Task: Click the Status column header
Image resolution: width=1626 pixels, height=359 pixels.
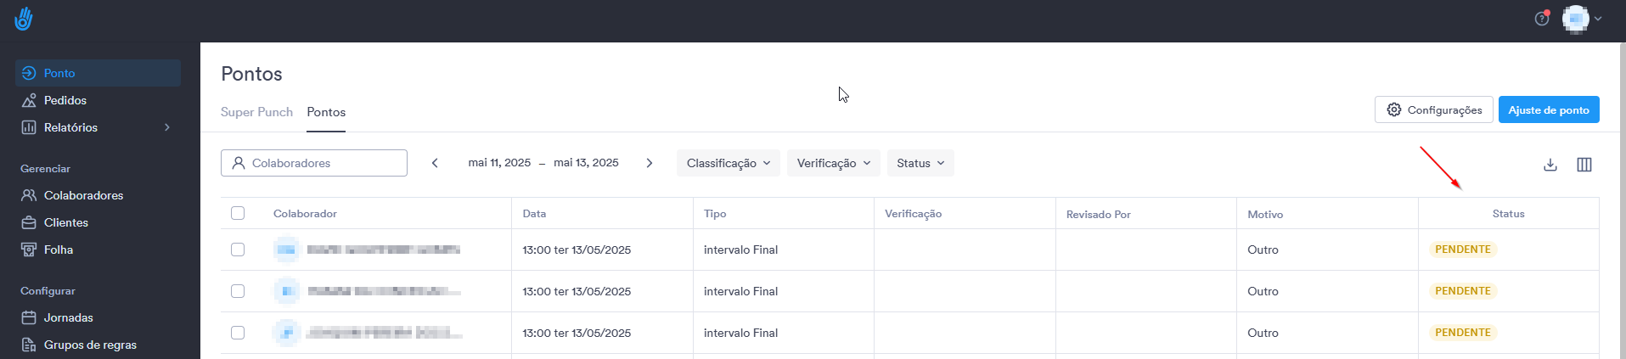Action: [x=1509, y=214]
